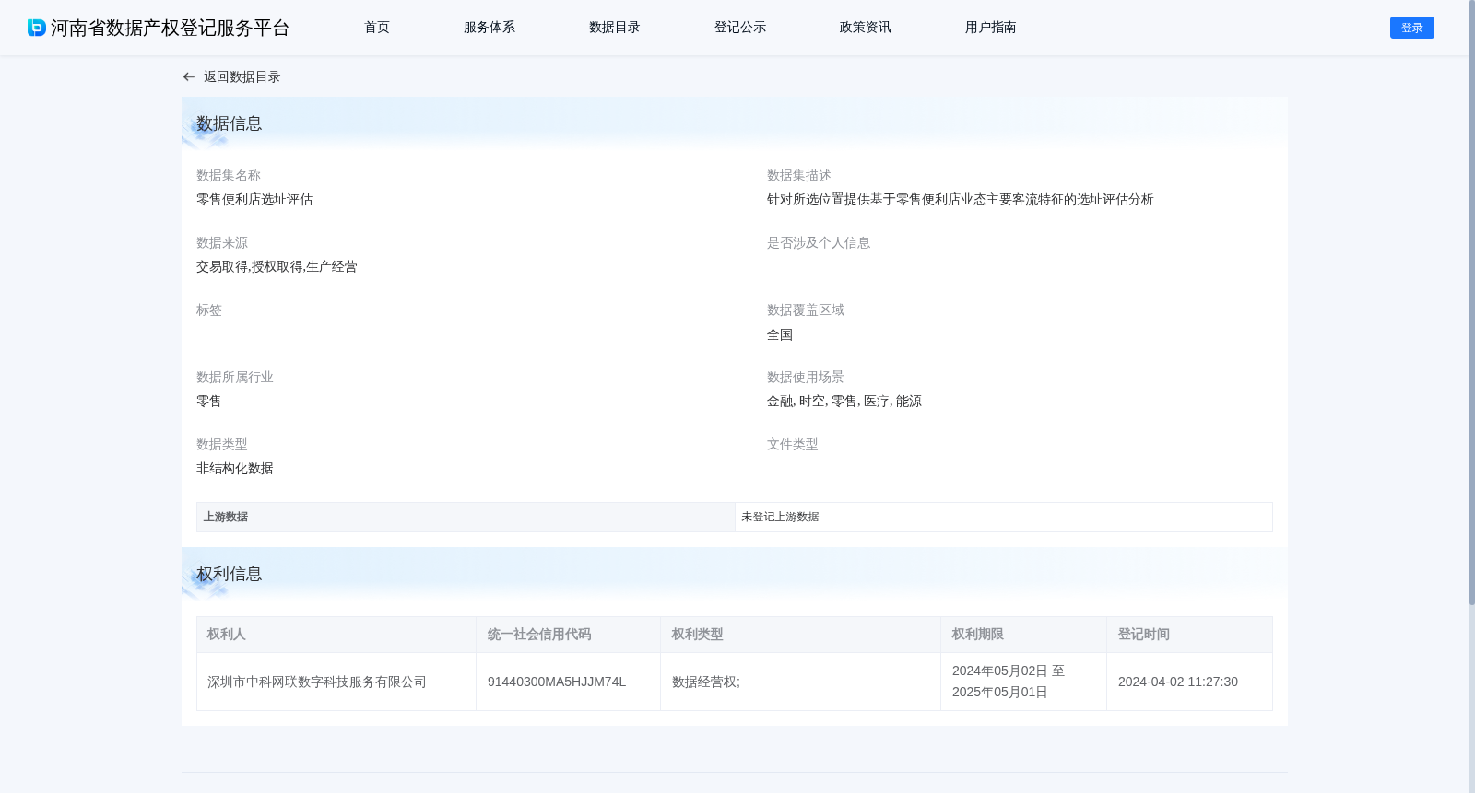Click the 数据所属行业 field label
1475x793 pixels.
point(235,378)
